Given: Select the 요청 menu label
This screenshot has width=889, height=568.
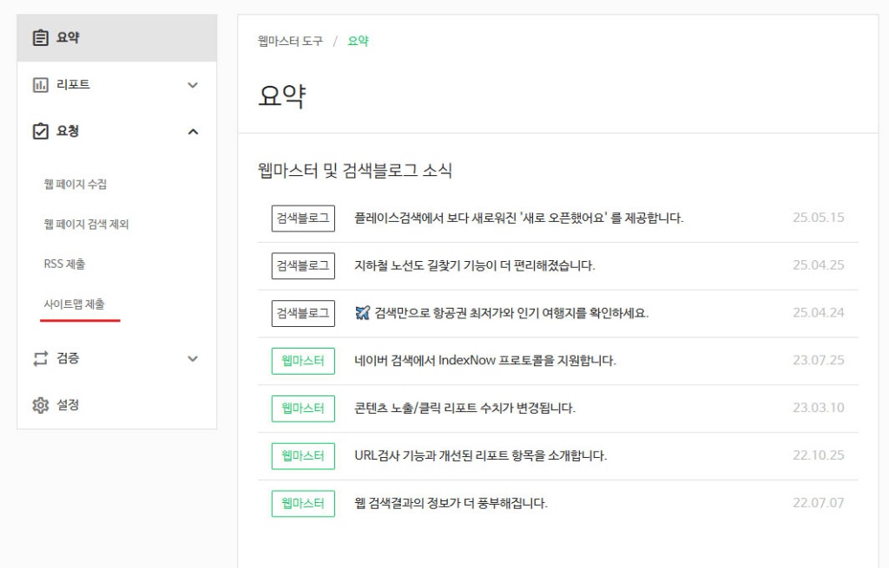Looking at the screenshot, I should click(68, 132).
